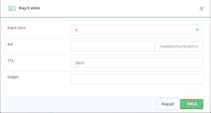Click empty dialog space below Değer label

click(x=35, y=88)
